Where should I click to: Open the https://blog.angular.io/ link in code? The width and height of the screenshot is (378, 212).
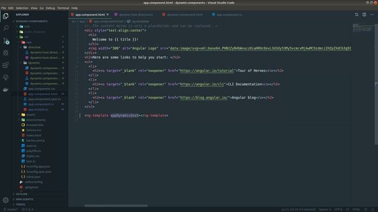click(x=204, y=98)
